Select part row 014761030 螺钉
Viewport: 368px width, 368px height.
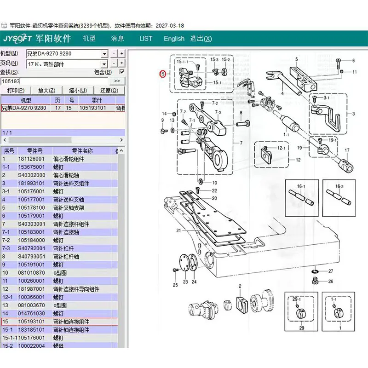click(59, 314)
